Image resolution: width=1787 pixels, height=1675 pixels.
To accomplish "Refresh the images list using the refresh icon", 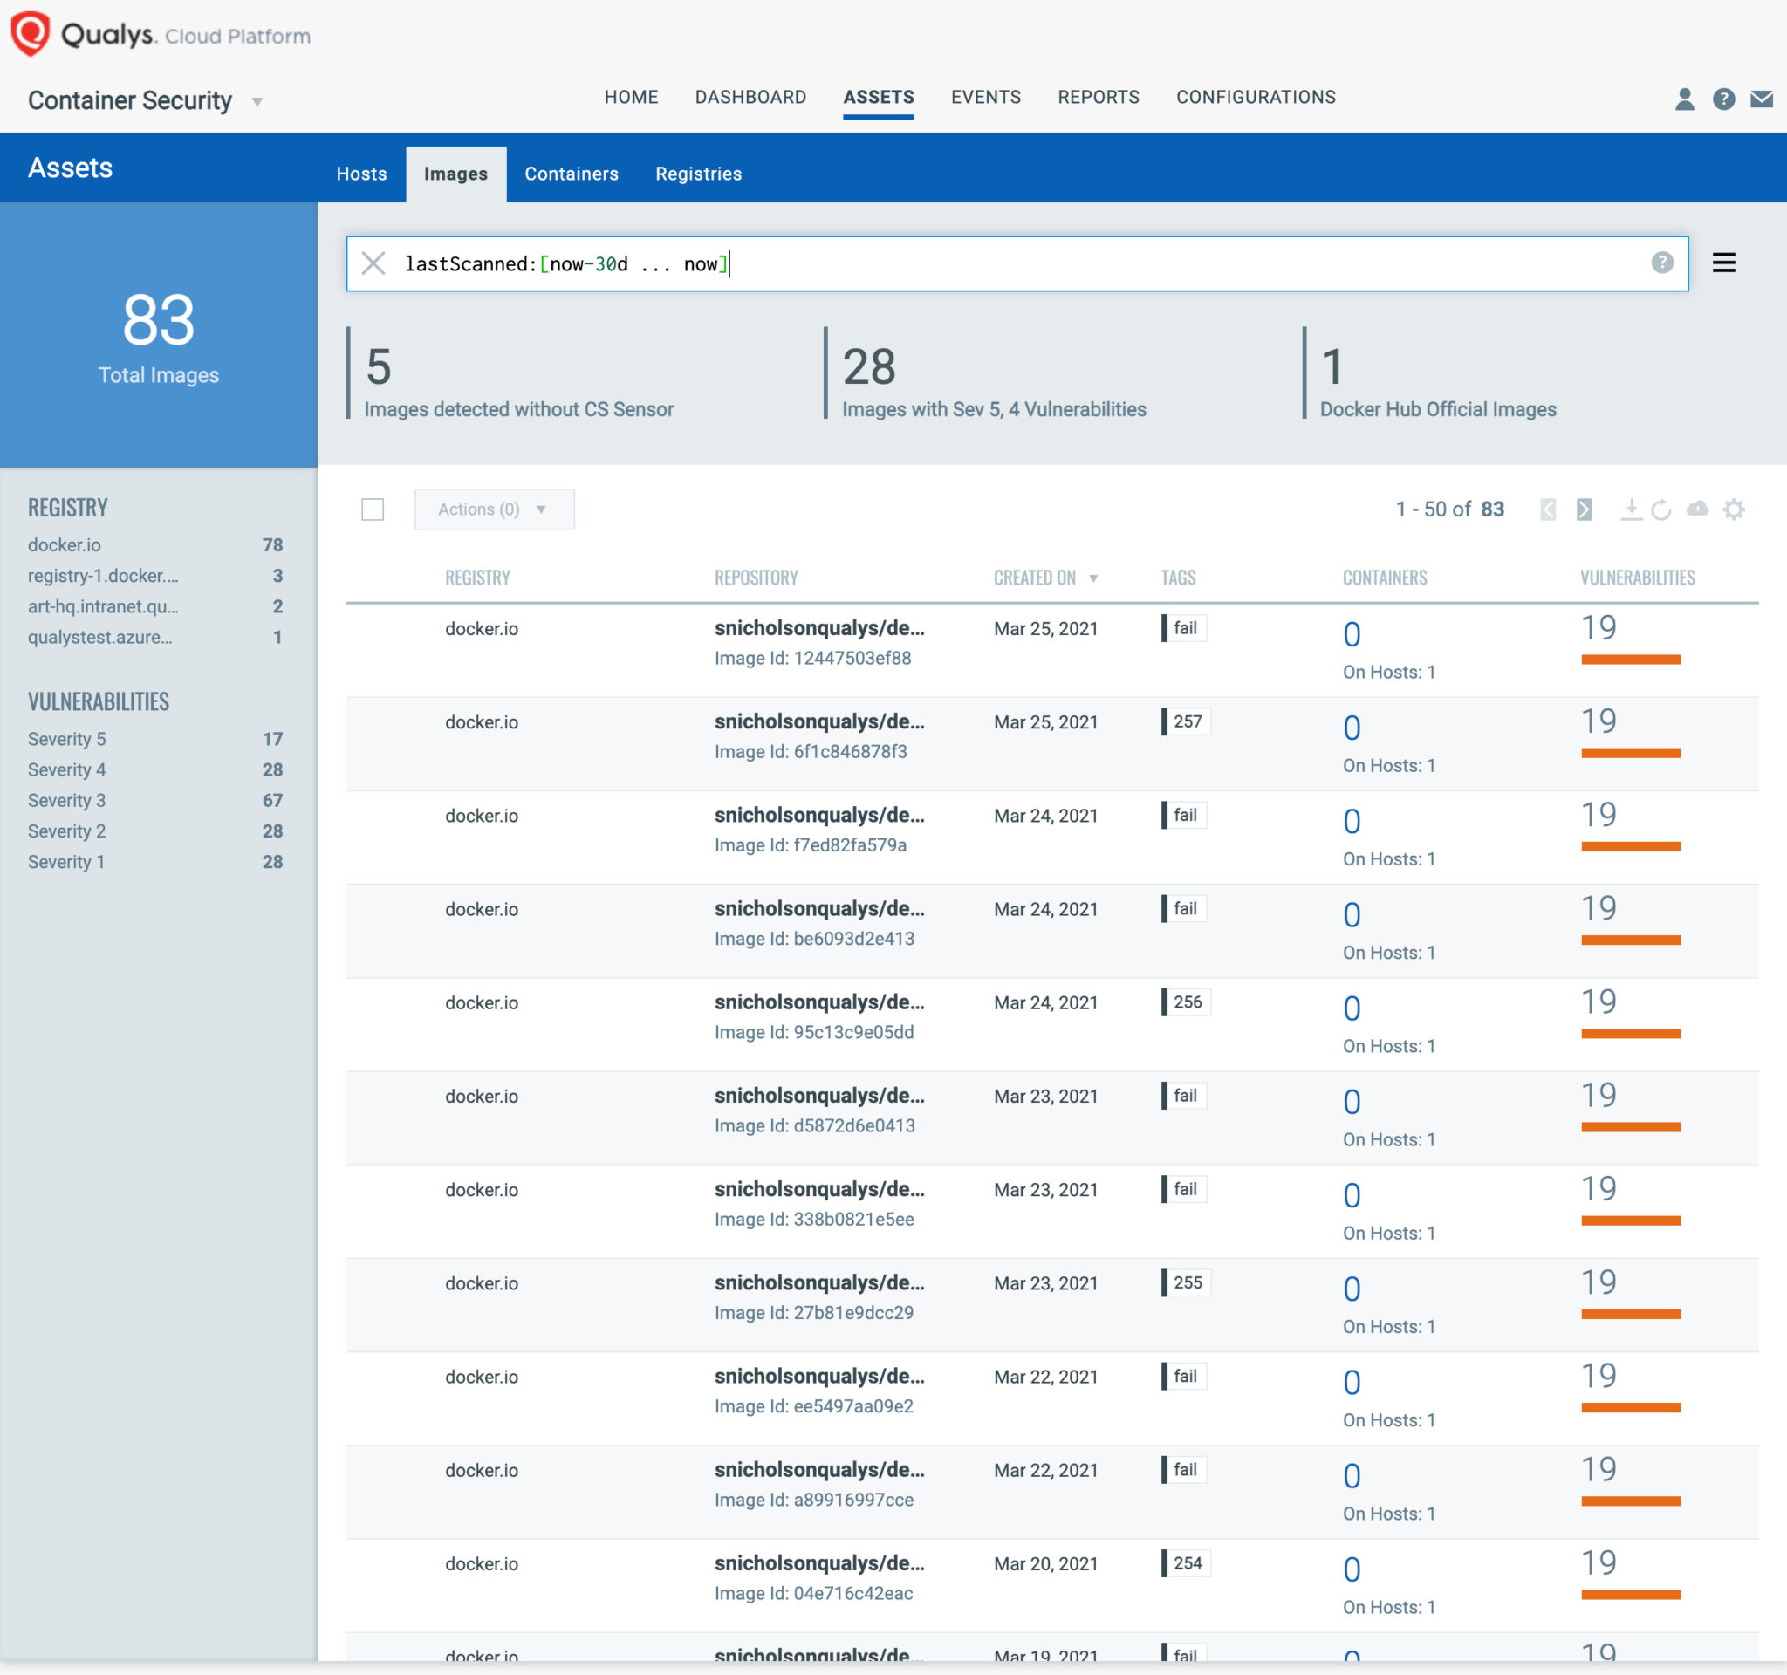I will (1662, 509).
